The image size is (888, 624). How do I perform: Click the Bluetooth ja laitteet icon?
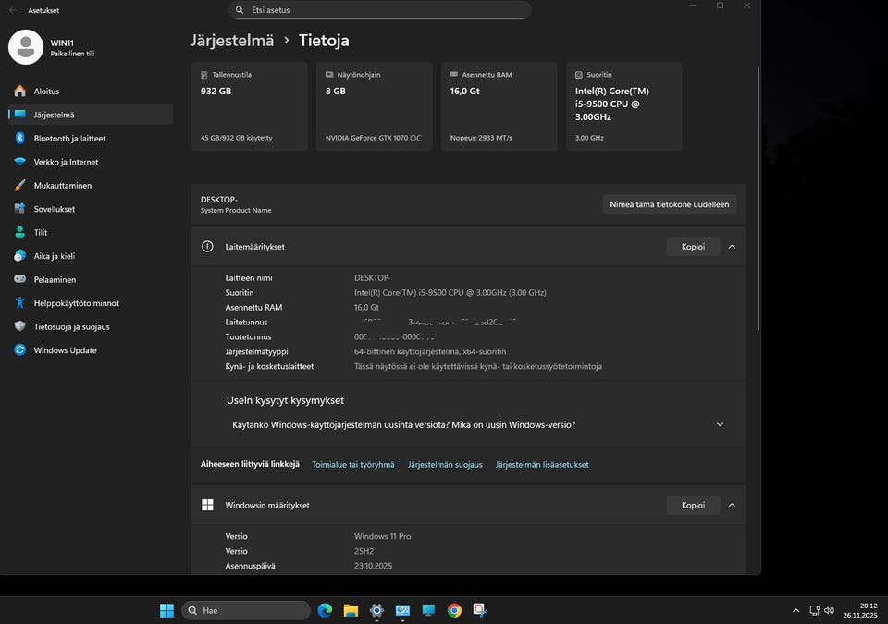(x=19, y=139)
